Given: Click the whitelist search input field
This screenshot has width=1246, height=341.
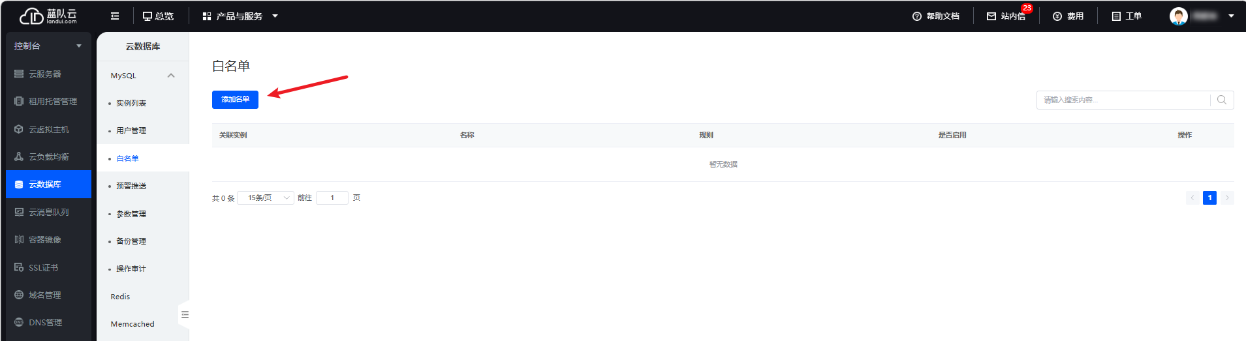Looking at the screenshot, I should 1123,100.
